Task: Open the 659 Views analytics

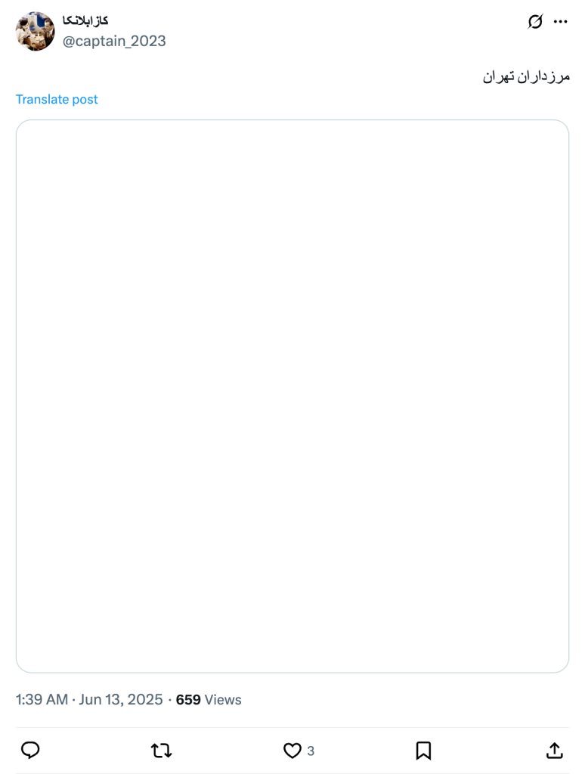Action: 209,699
